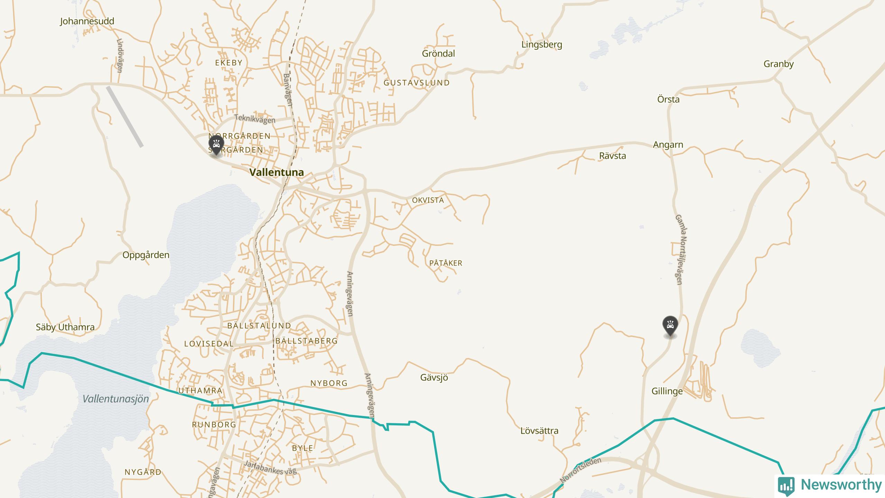
Task: Select the Vallentuna town label
Action: [277, 172]
